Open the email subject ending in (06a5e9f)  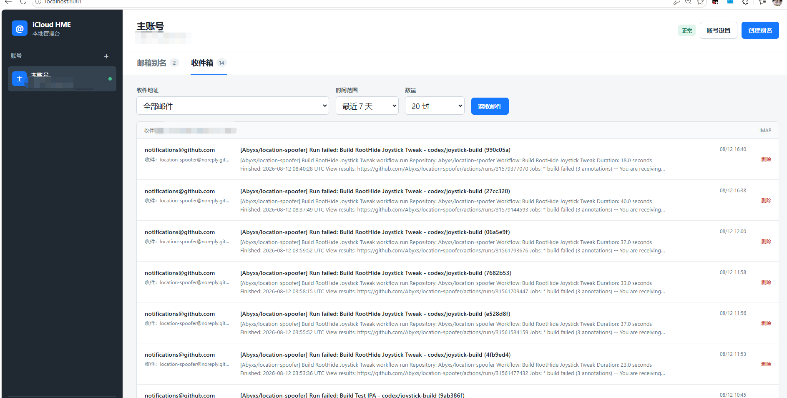(x=375, y=232)
